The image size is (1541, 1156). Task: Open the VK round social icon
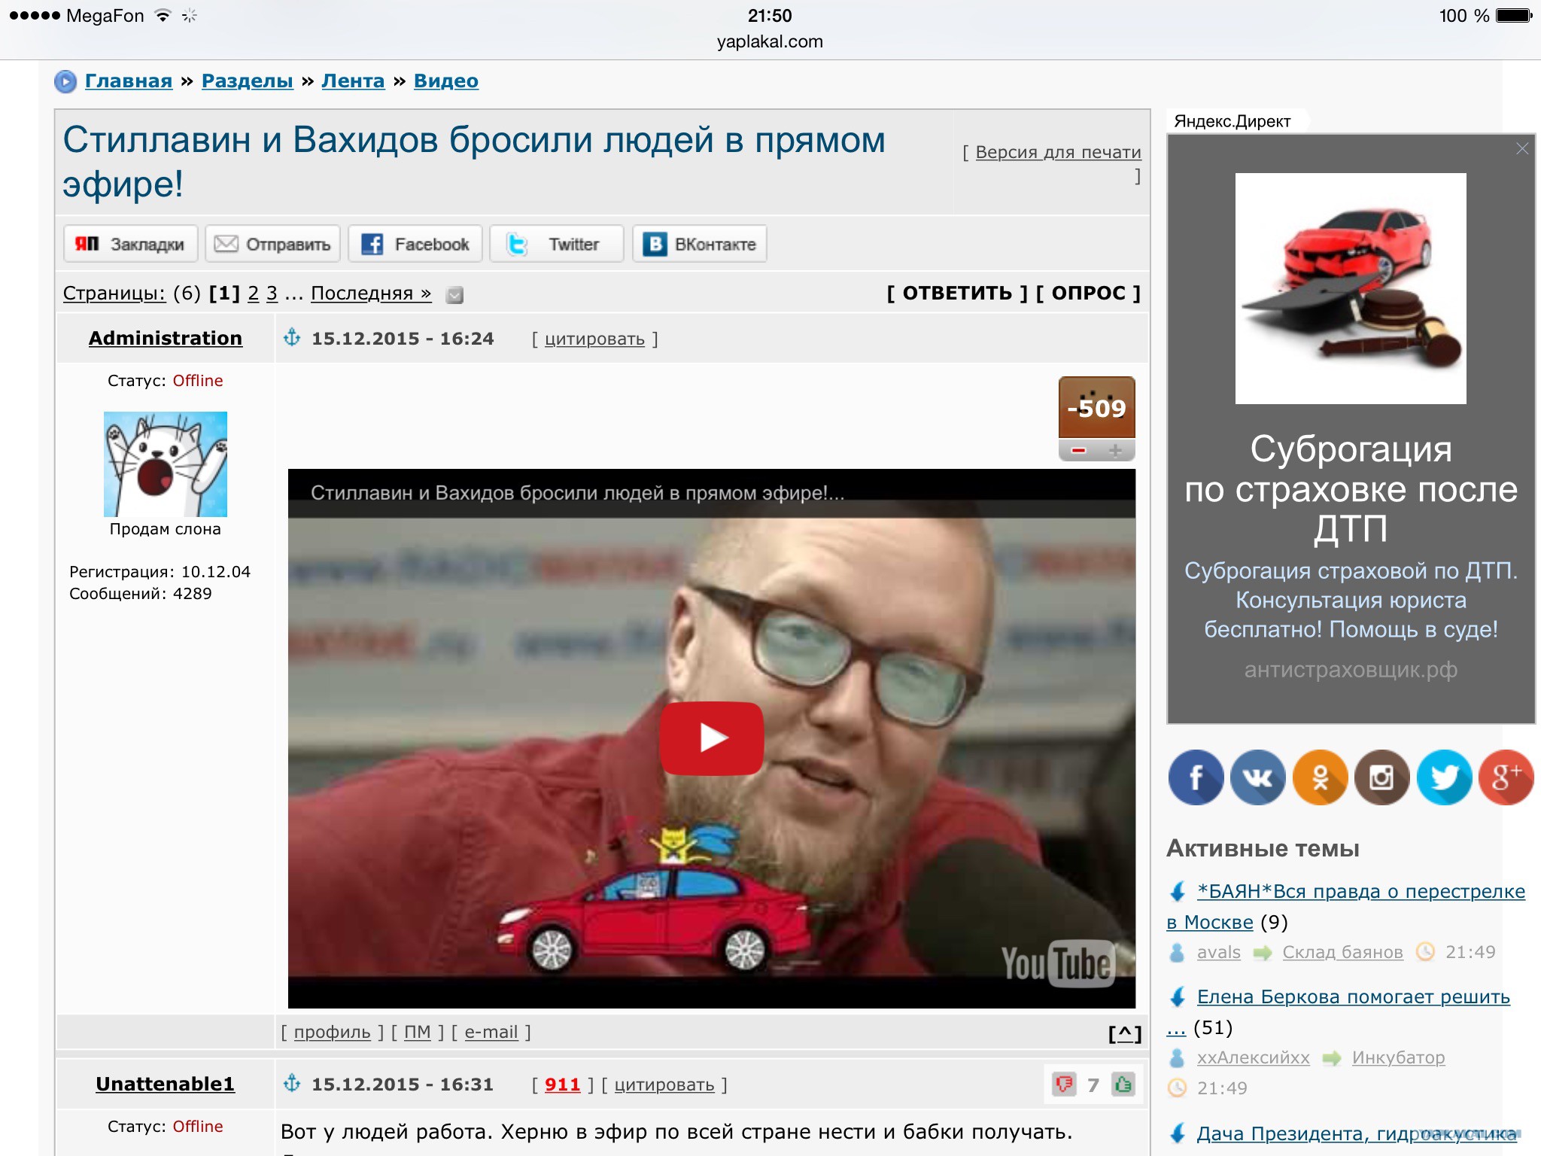click(x=1257, y=777)
